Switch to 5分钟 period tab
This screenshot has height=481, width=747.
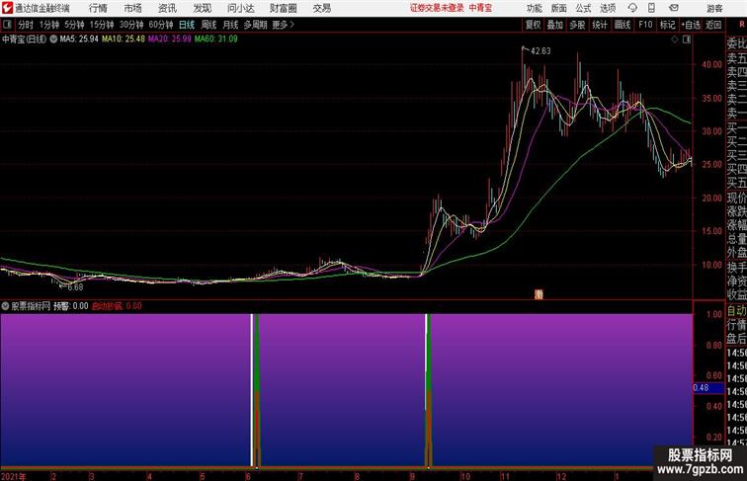[74, 25]
